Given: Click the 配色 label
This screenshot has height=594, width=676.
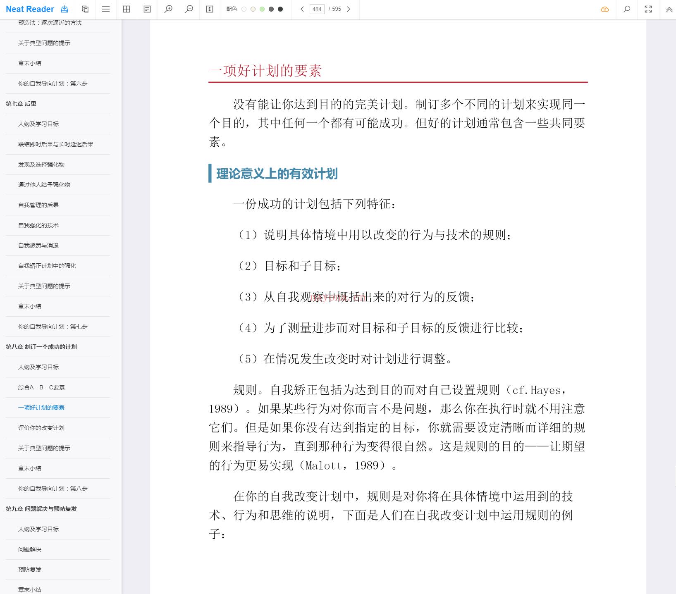Looking at the screenshot, I should pyautogui.click(x=232, y=9).
